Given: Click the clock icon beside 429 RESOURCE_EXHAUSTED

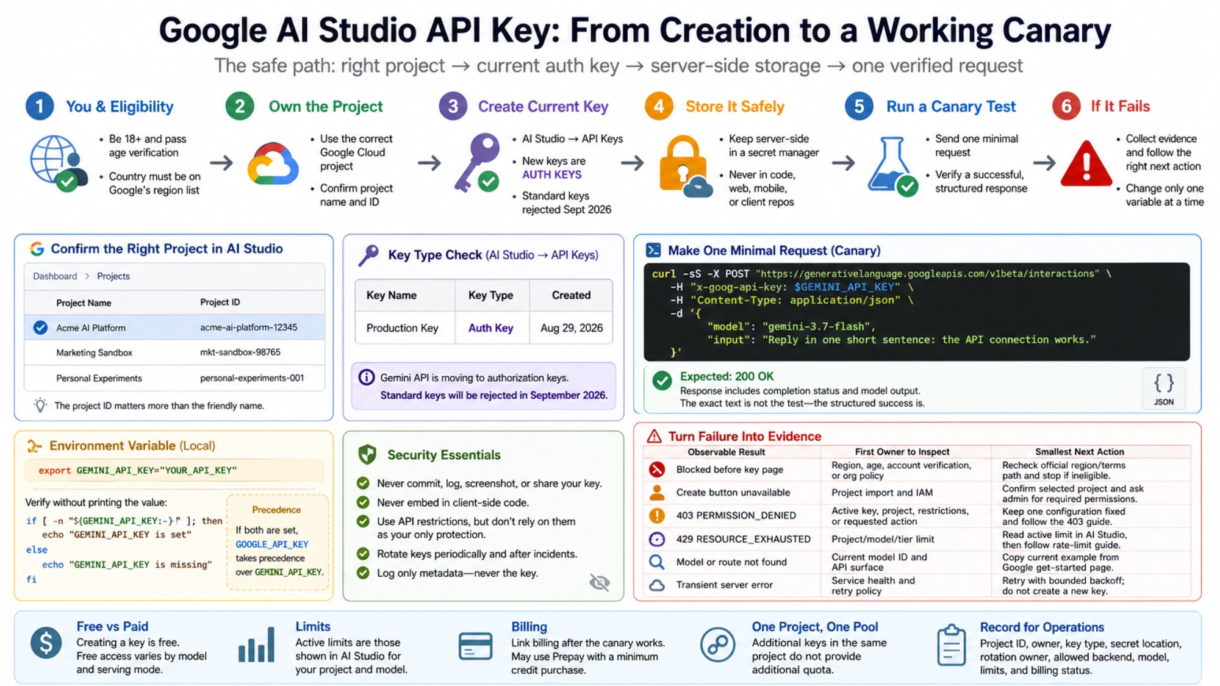Looking at the screenshot, I should pos(656,539).
